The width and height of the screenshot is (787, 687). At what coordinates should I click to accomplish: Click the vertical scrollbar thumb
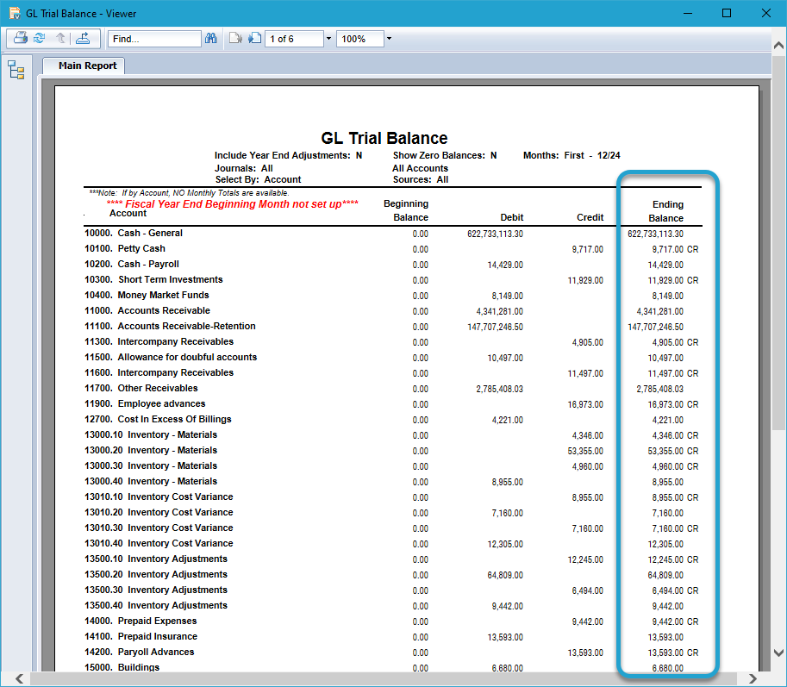pyautogui.click(x=779, y=242)
